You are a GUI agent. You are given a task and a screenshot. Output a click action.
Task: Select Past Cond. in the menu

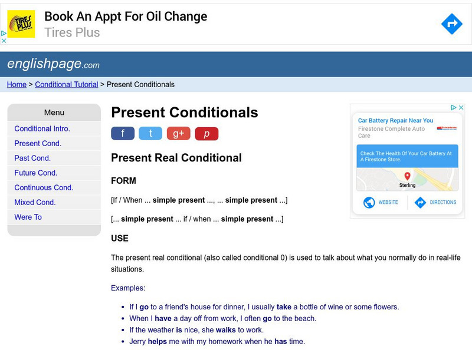point(32,158)
